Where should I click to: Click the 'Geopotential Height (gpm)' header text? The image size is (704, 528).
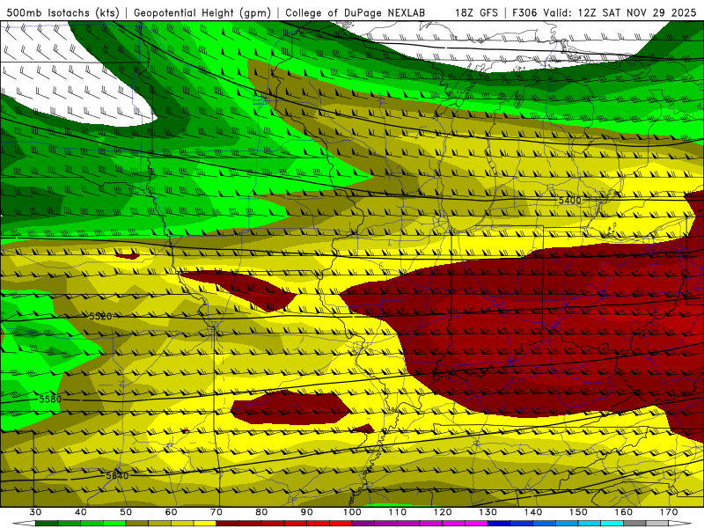pyautogui.click(x=202, y=12)
